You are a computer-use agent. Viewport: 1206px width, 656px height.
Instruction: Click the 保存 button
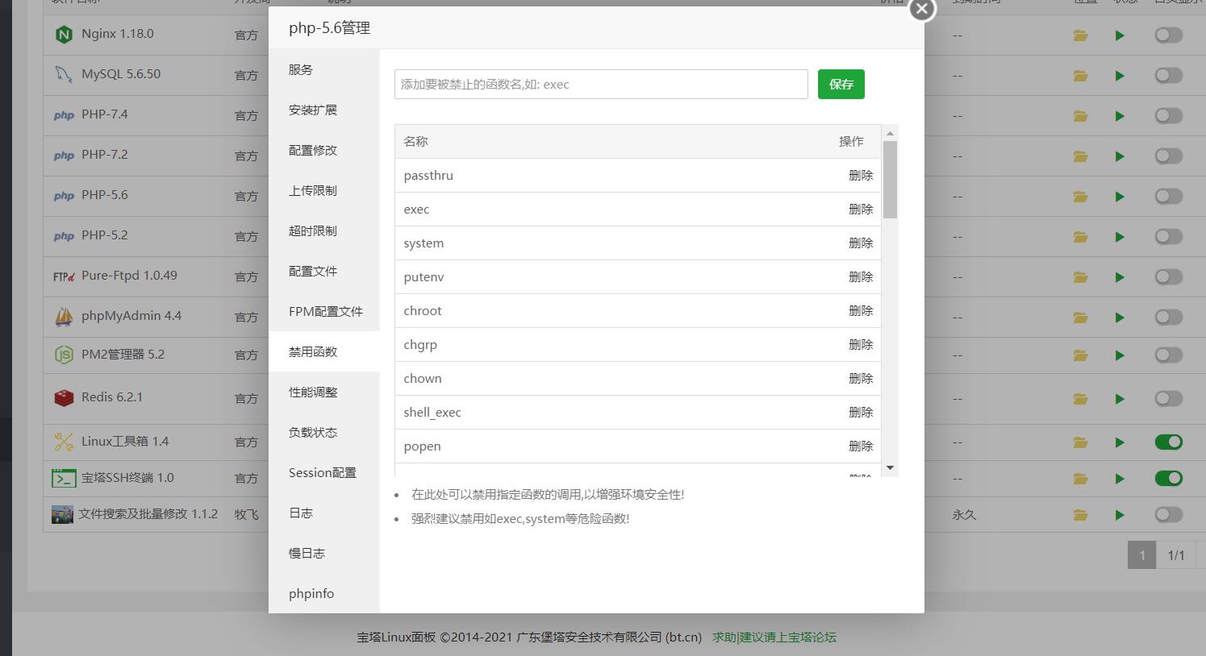[841, 84]
